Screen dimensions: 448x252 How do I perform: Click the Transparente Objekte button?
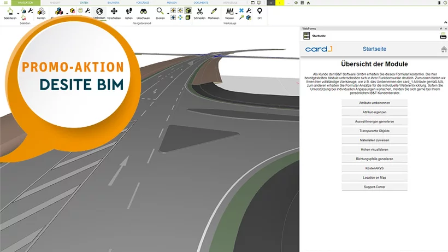[374, 131]
